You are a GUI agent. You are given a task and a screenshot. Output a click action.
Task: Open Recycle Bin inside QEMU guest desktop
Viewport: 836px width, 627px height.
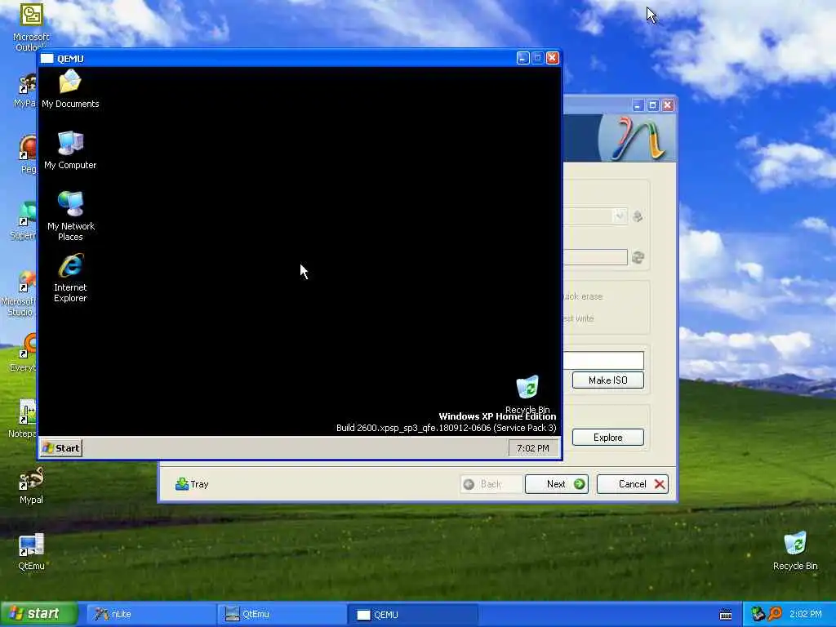pyautogui.click(x=527, y=394)
